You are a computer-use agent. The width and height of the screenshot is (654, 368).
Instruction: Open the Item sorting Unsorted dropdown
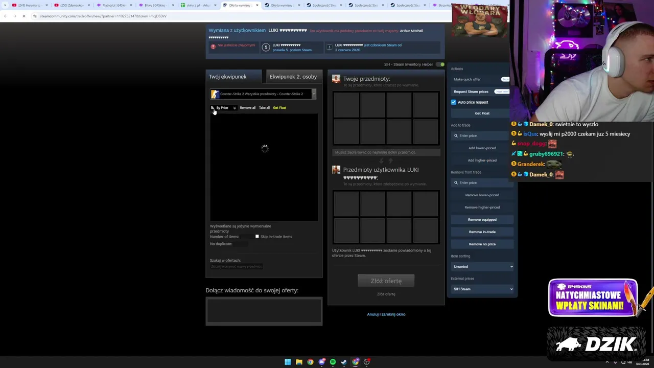click(x=482, y=267)
